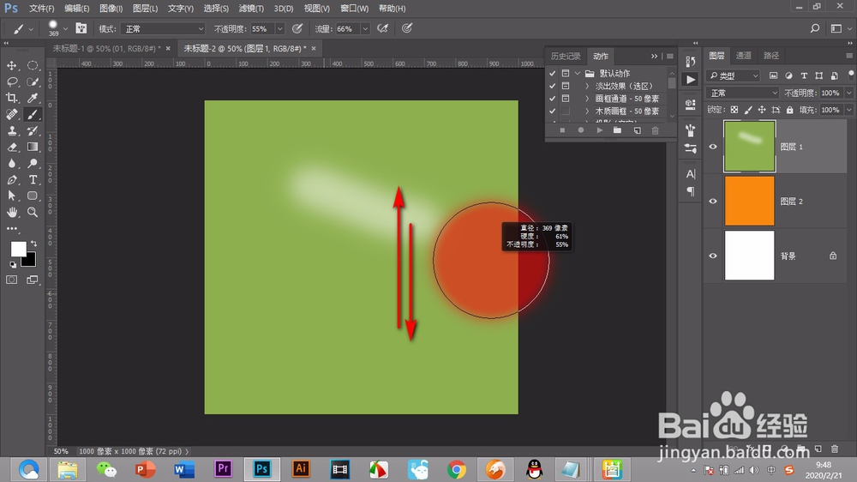
Task: Collapse the 默认动作 action set
Action: pos(577,73)
